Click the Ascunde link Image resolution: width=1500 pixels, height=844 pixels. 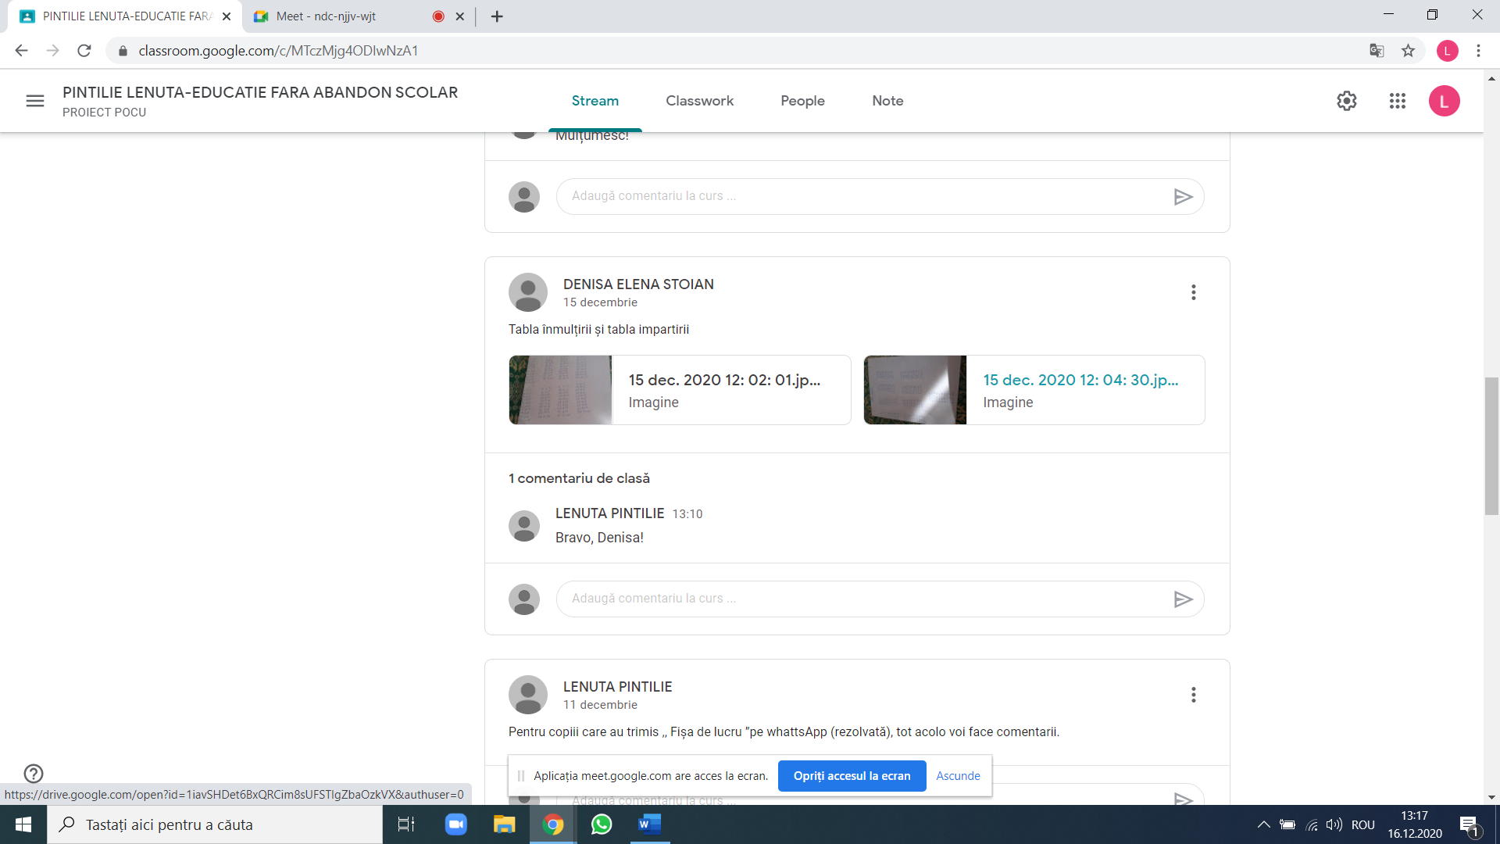(958, 776)
